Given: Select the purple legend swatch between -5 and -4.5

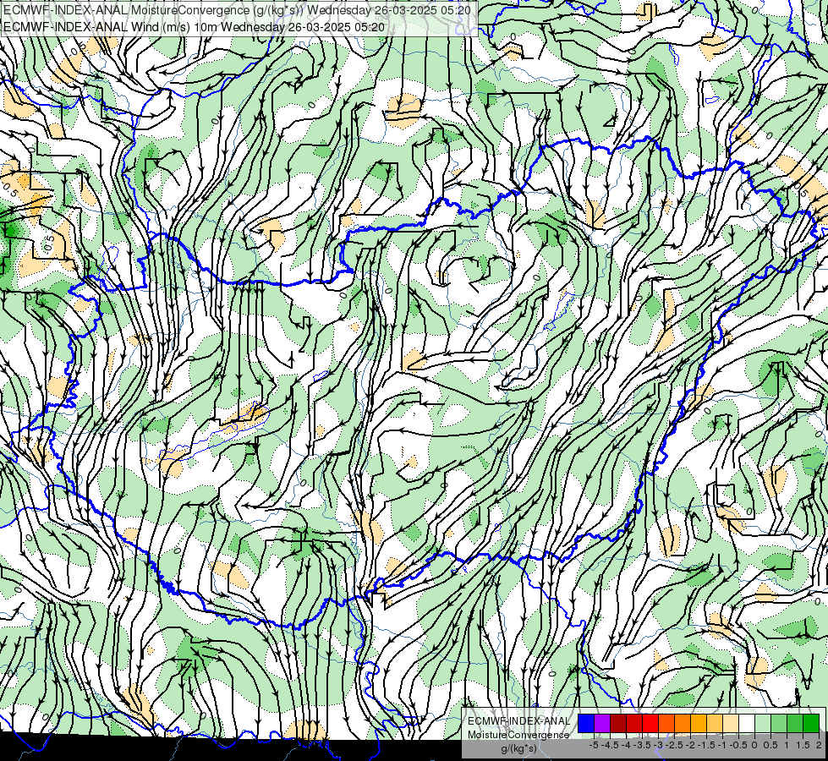Looking at the screenshot, I should click(x=602, y=724).
